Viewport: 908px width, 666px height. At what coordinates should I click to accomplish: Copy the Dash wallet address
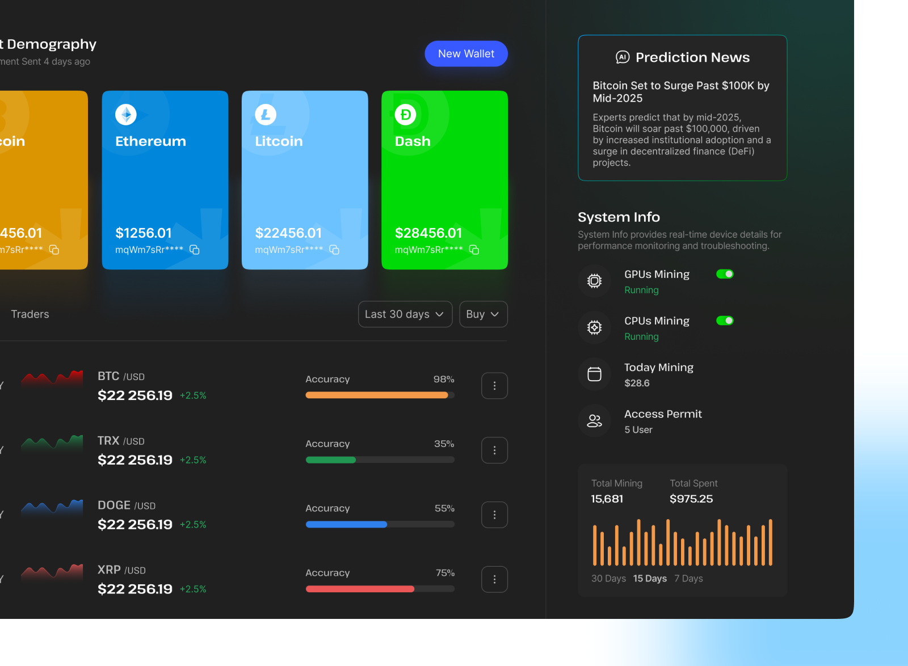pos(474,250)
